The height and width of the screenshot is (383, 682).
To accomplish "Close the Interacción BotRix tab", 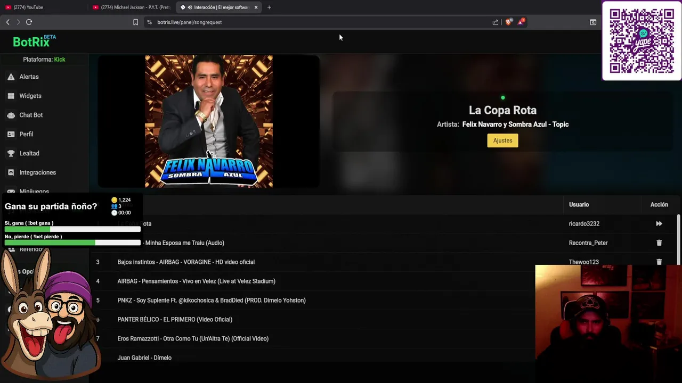I will pos(256,7).
